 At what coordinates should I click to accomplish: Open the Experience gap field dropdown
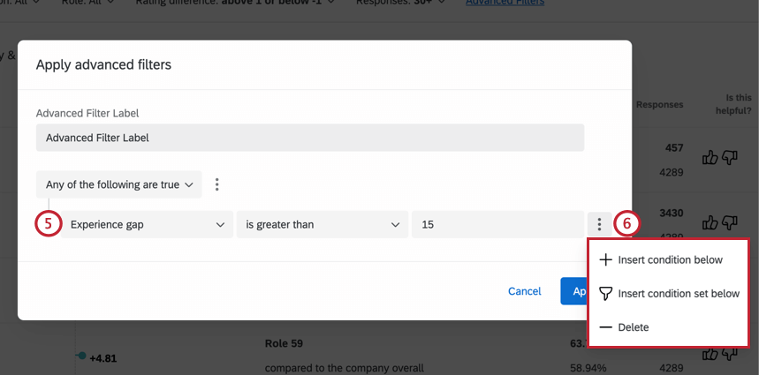click(147, 224)
